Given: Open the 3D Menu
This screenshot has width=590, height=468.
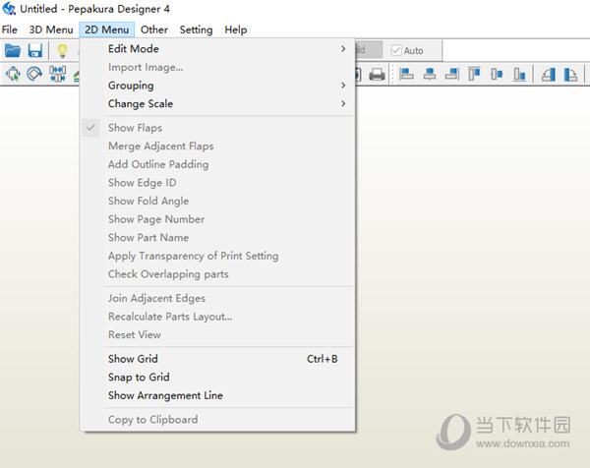Looking at the screenshot, I should click(x=51, y=29).
